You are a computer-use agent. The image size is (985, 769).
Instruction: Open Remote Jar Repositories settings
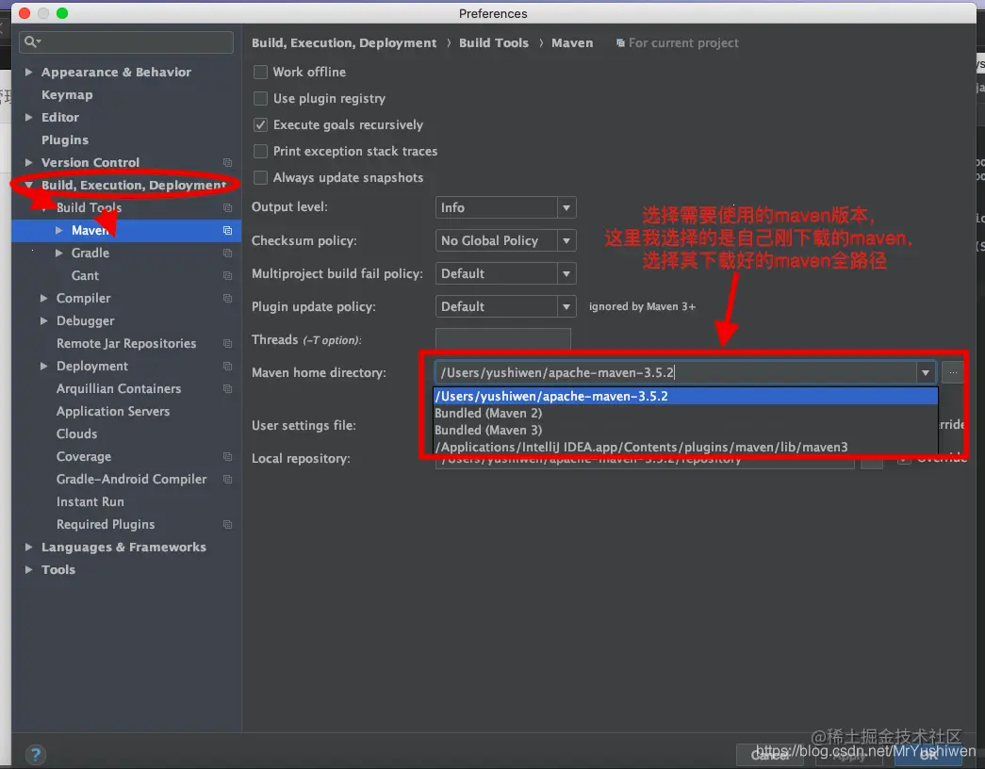[126, 344]
